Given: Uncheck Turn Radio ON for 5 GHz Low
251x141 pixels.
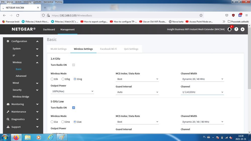Looking at the screenshot, I should (x=73, y=108).
